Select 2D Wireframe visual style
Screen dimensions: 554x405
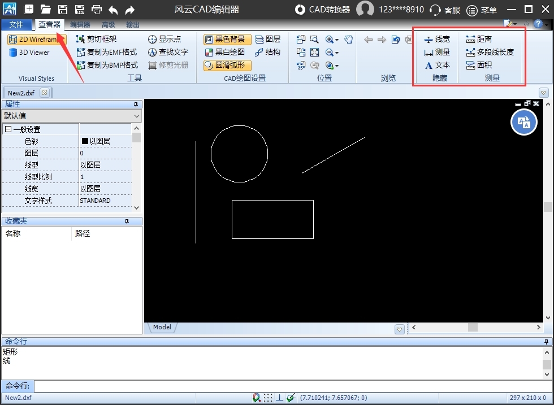[36, 39]
